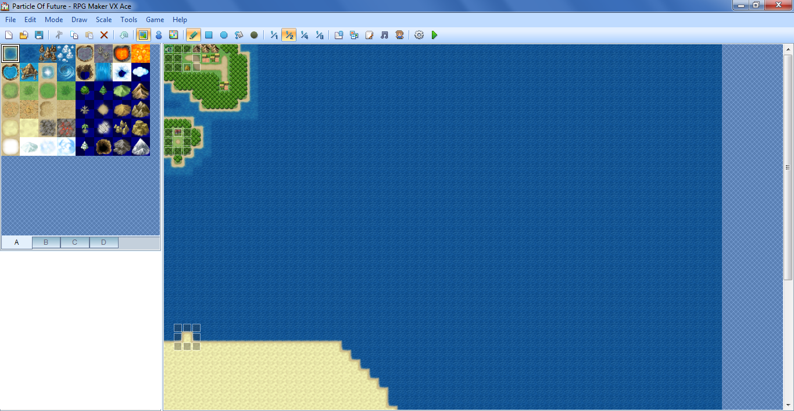Click the red X Delete icon
794x411 pixels.
104,35
